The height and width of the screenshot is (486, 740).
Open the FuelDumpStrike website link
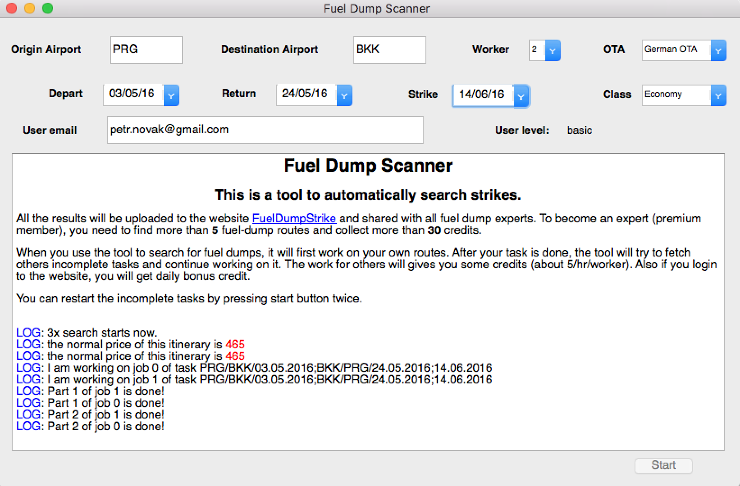(x=294, y=218)
